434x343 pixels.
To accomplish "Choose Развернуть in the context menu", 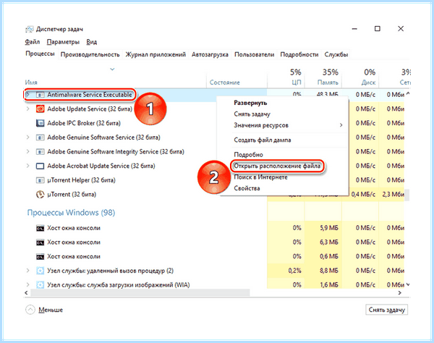I will point(250,103).
